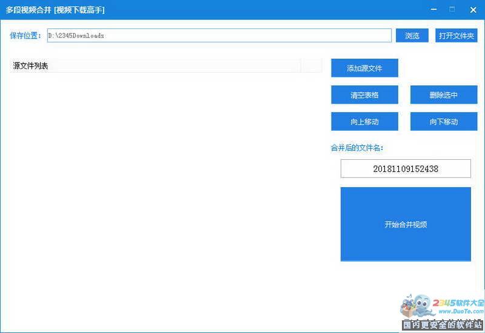The width and height of the screenshot is (485, 333).
Task: Click the 合并后的文件名 label
Action: coord(356,148)
